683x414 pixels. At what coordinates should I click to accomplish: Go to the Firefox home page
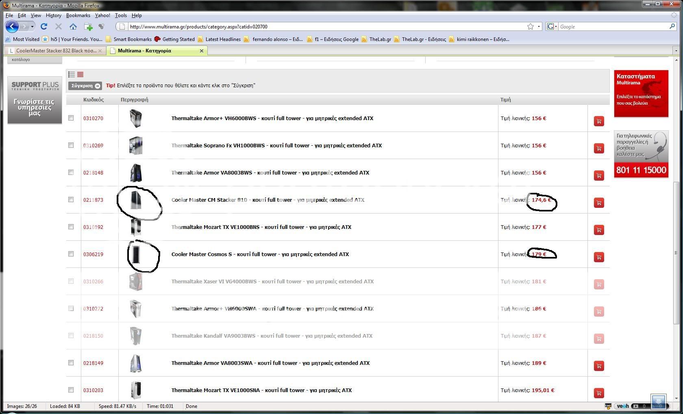tap(73, 26)
